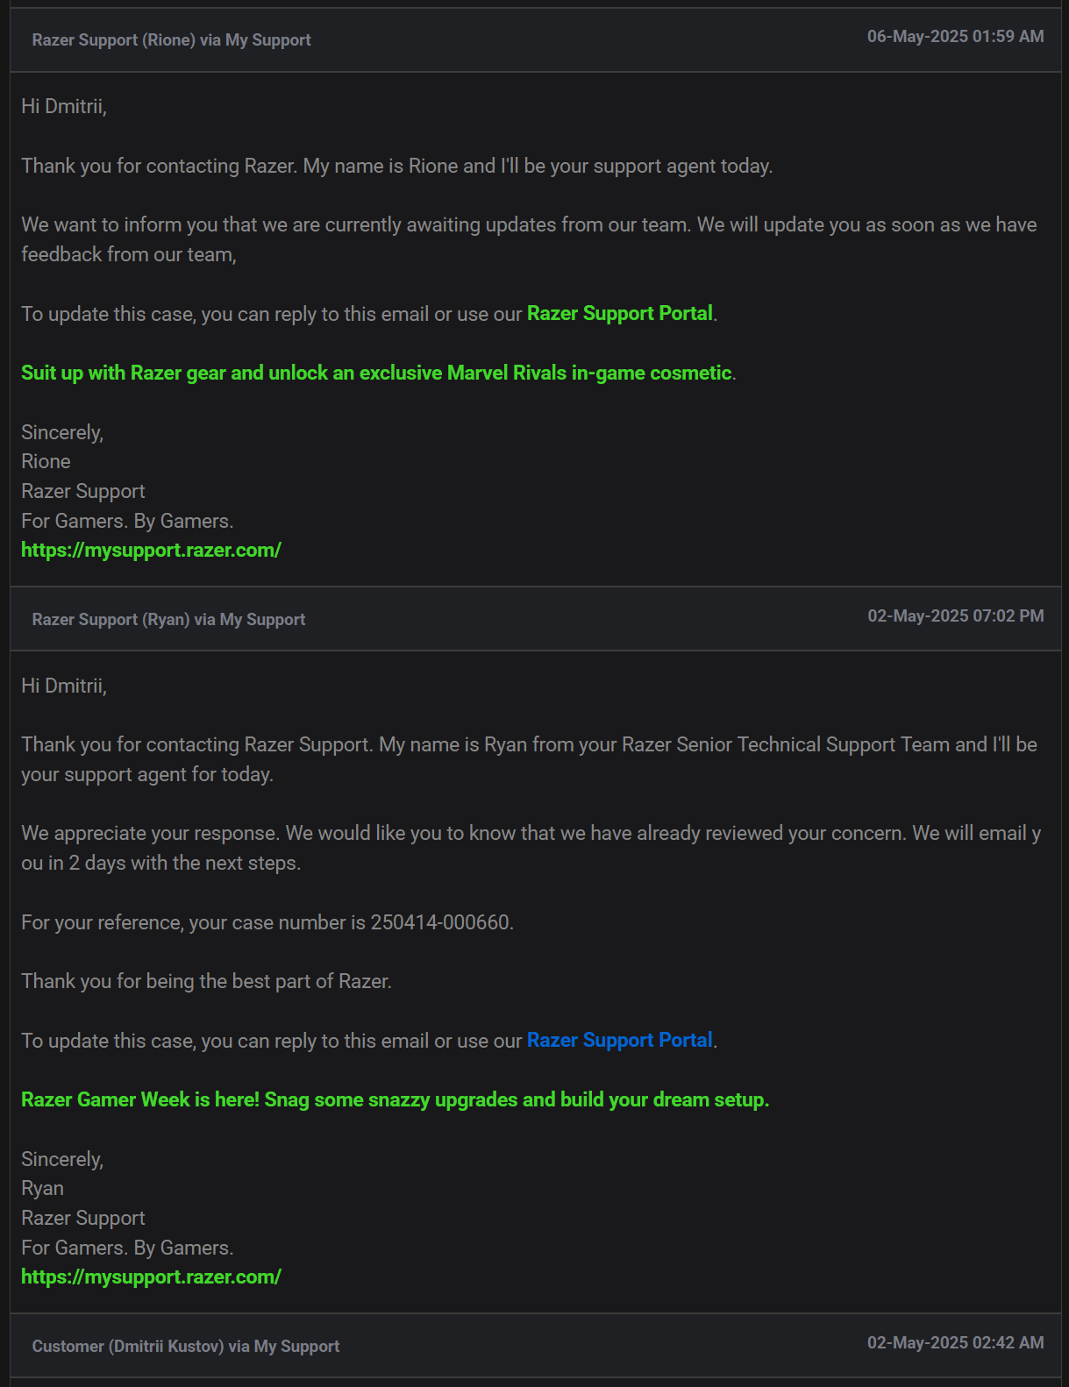Click the 06-May-2025 01:59 AM timestamp
Image resolution: width=1069 pixels, height=1387 pixels.
[956, 36]
